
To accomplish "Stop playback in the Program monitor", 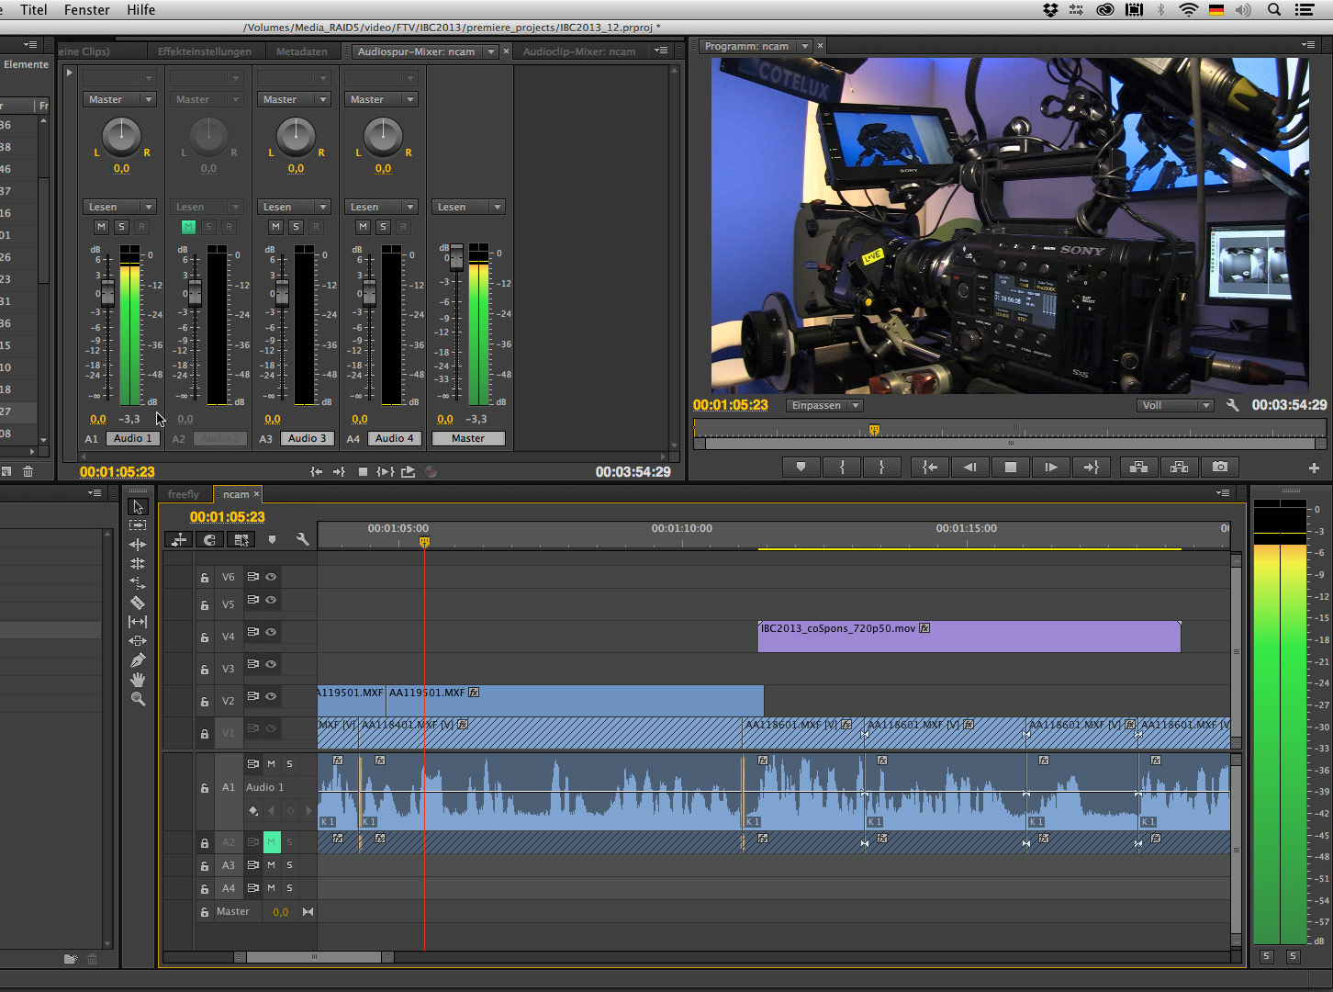I will click(x=1011, y=467).
